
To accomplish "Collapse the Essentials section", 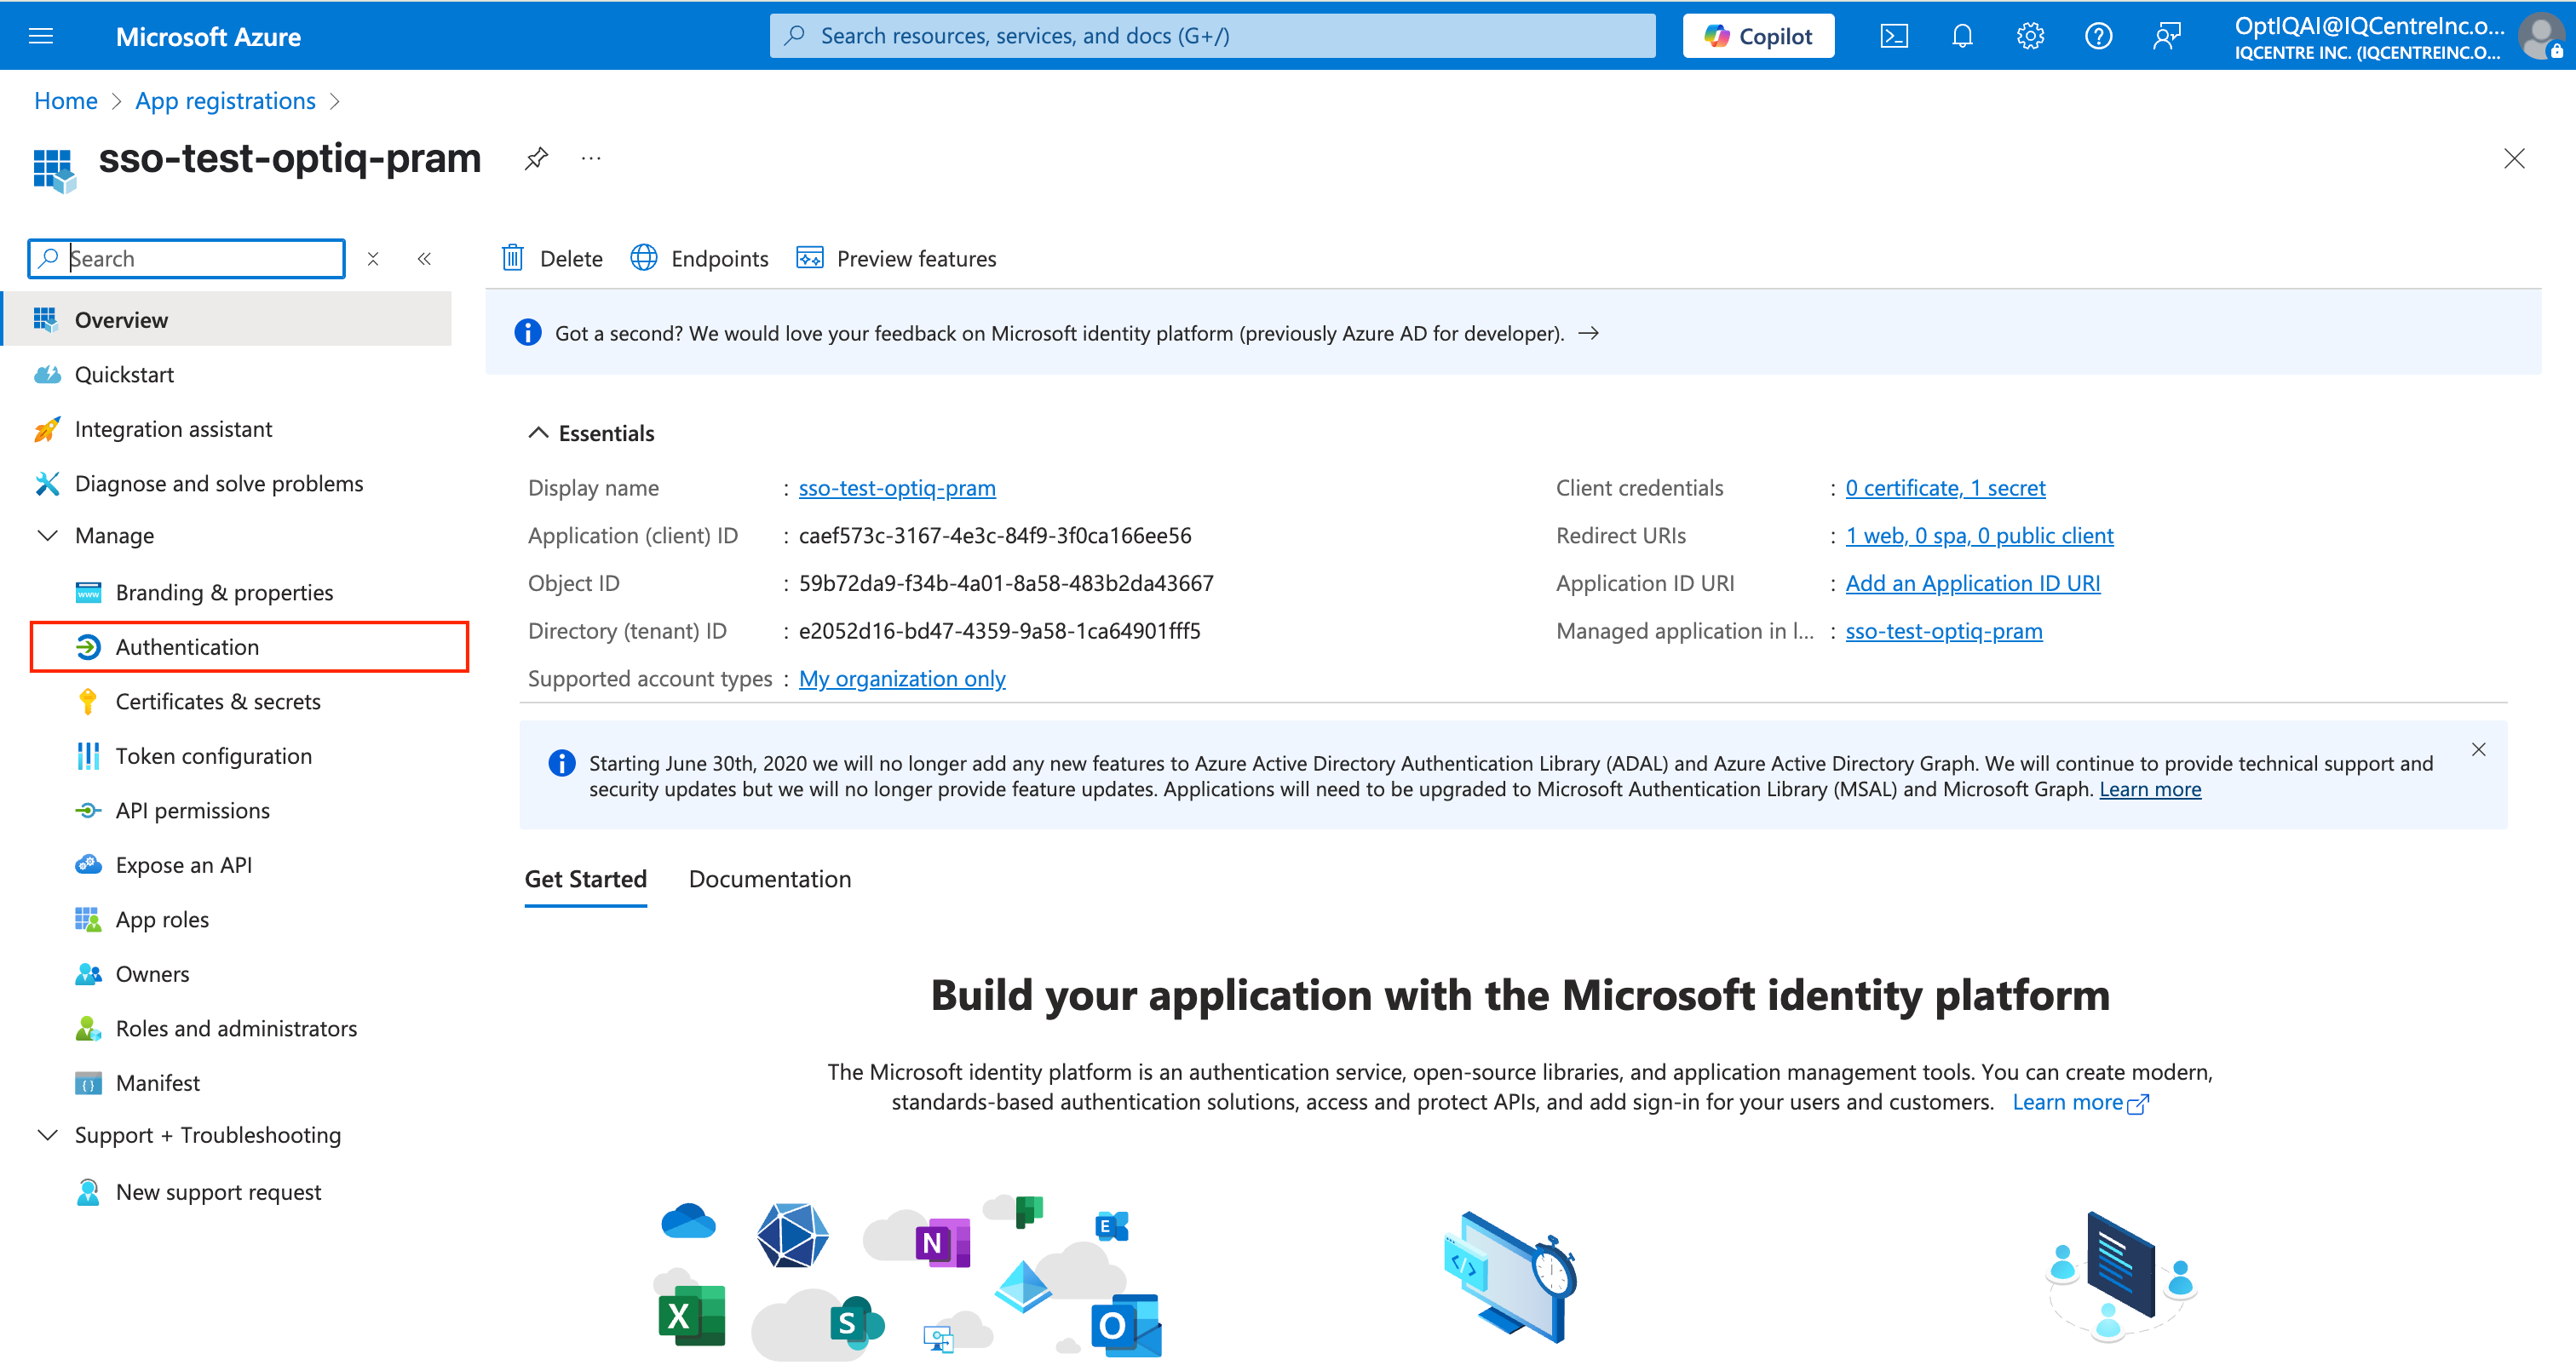I will pyautogui.click(x=538, y=433).
